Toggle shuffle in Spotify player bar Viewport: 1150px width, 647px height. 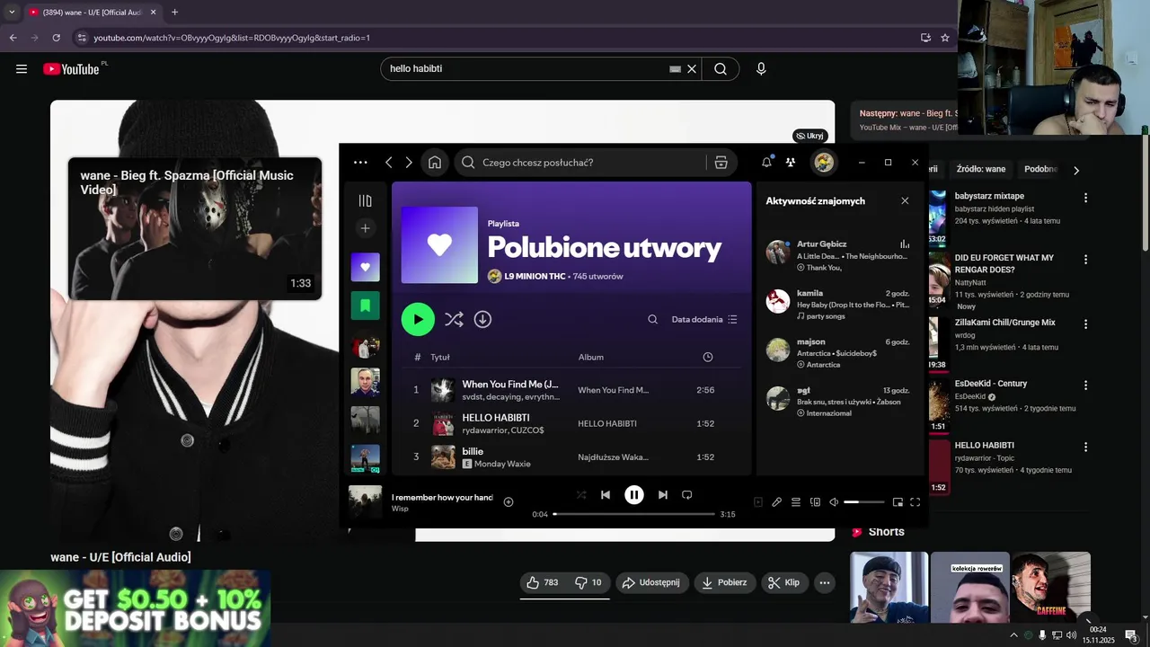click(581, 495)
